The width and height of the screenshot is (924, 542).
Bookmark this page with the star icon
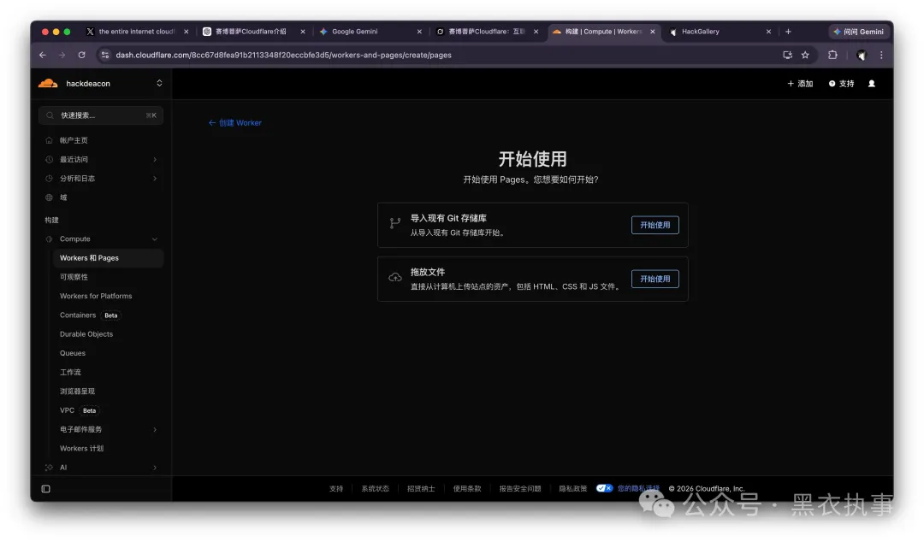coord(805,55)
